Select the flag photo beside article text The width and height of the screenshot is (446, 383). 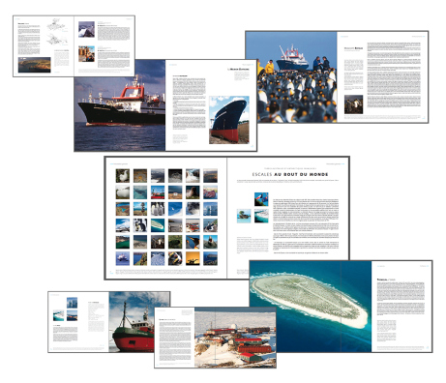261,199
